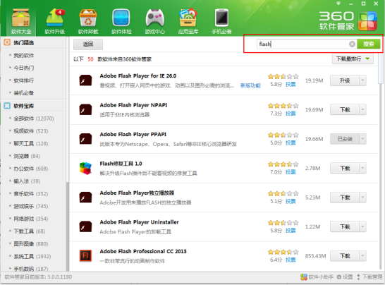Screen dimensions: 385x285
Task: Select 软件排行 in sidebar
Action: click(x=23, y=80)
